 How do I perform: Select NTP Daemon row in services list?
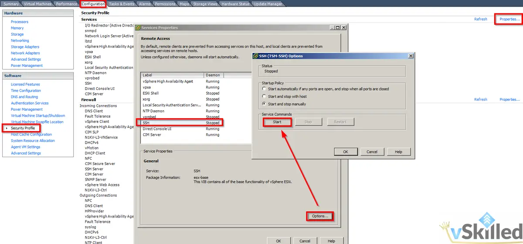click(196, 111)
